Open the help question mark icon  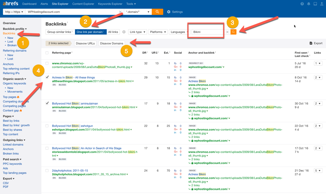pos(302,4)
